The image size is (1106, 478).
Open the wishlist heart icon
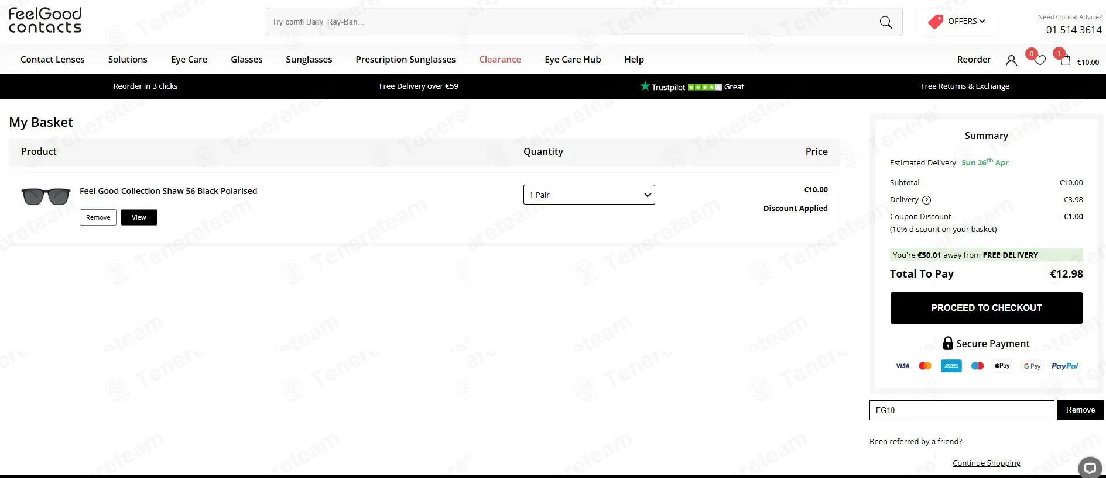pyautogui.click(x=1040, y=60)
